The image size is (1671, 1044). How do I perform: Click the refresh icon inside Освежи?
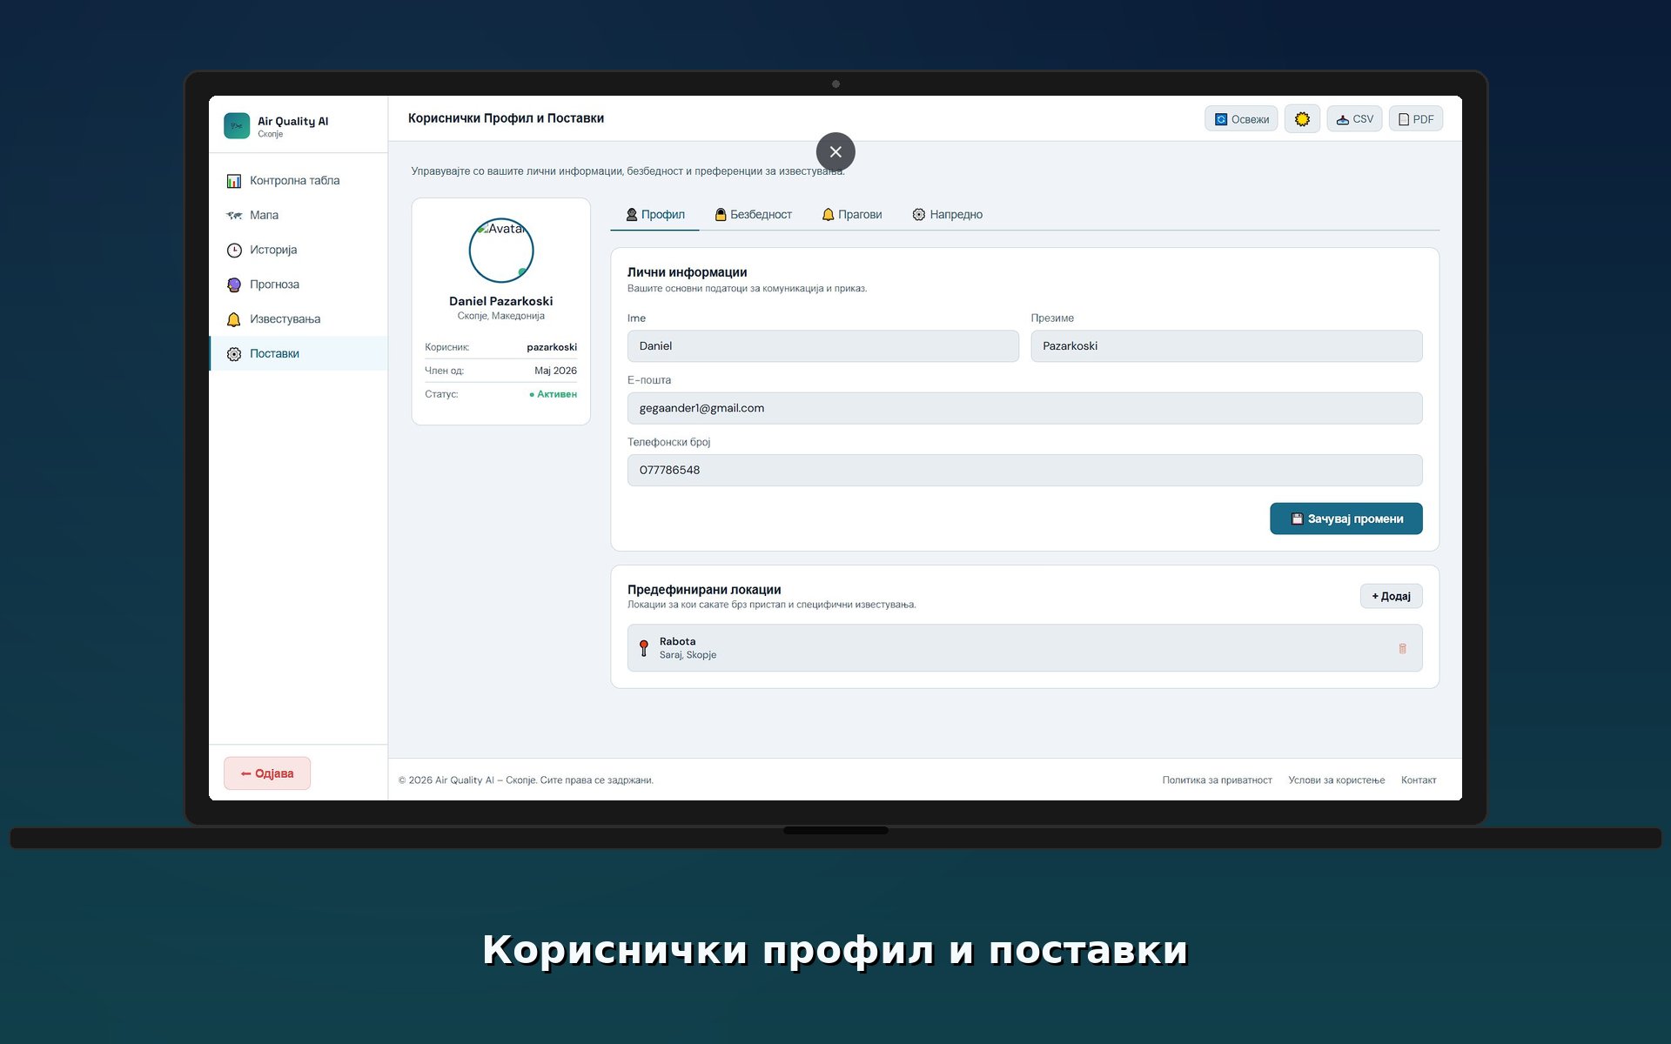[x=1221, y=119]
